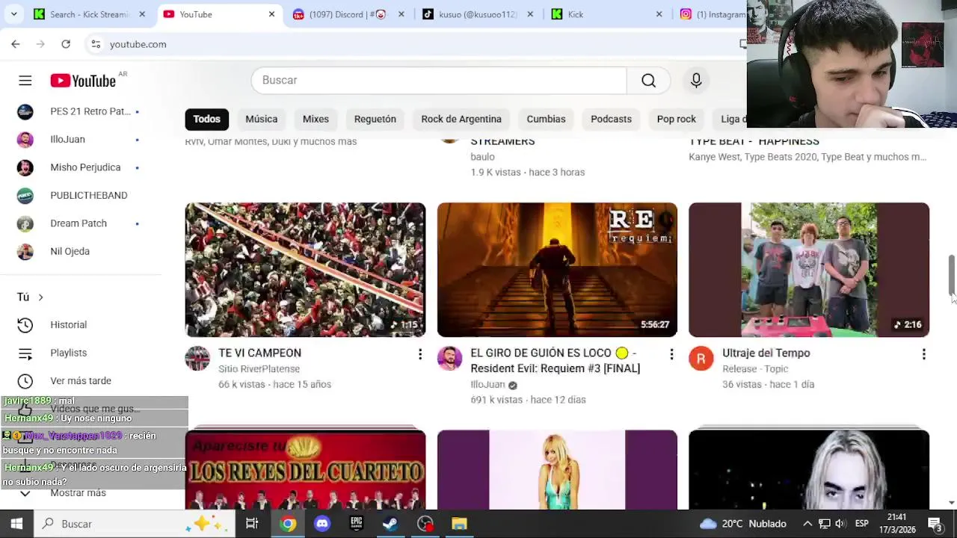Open the YouTube hamburger guide menu
Image resolution: width=957 pixels, height=538 pixels.
click(25, 80)
